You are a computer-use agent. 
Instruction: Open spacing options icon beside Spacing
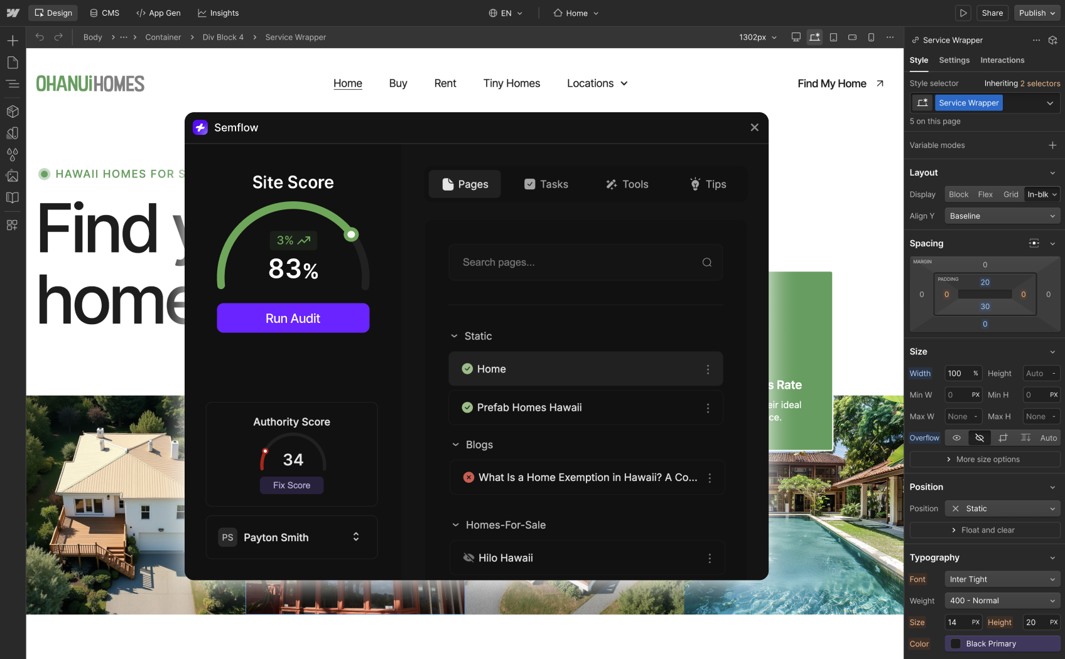tap(1034, 243)
